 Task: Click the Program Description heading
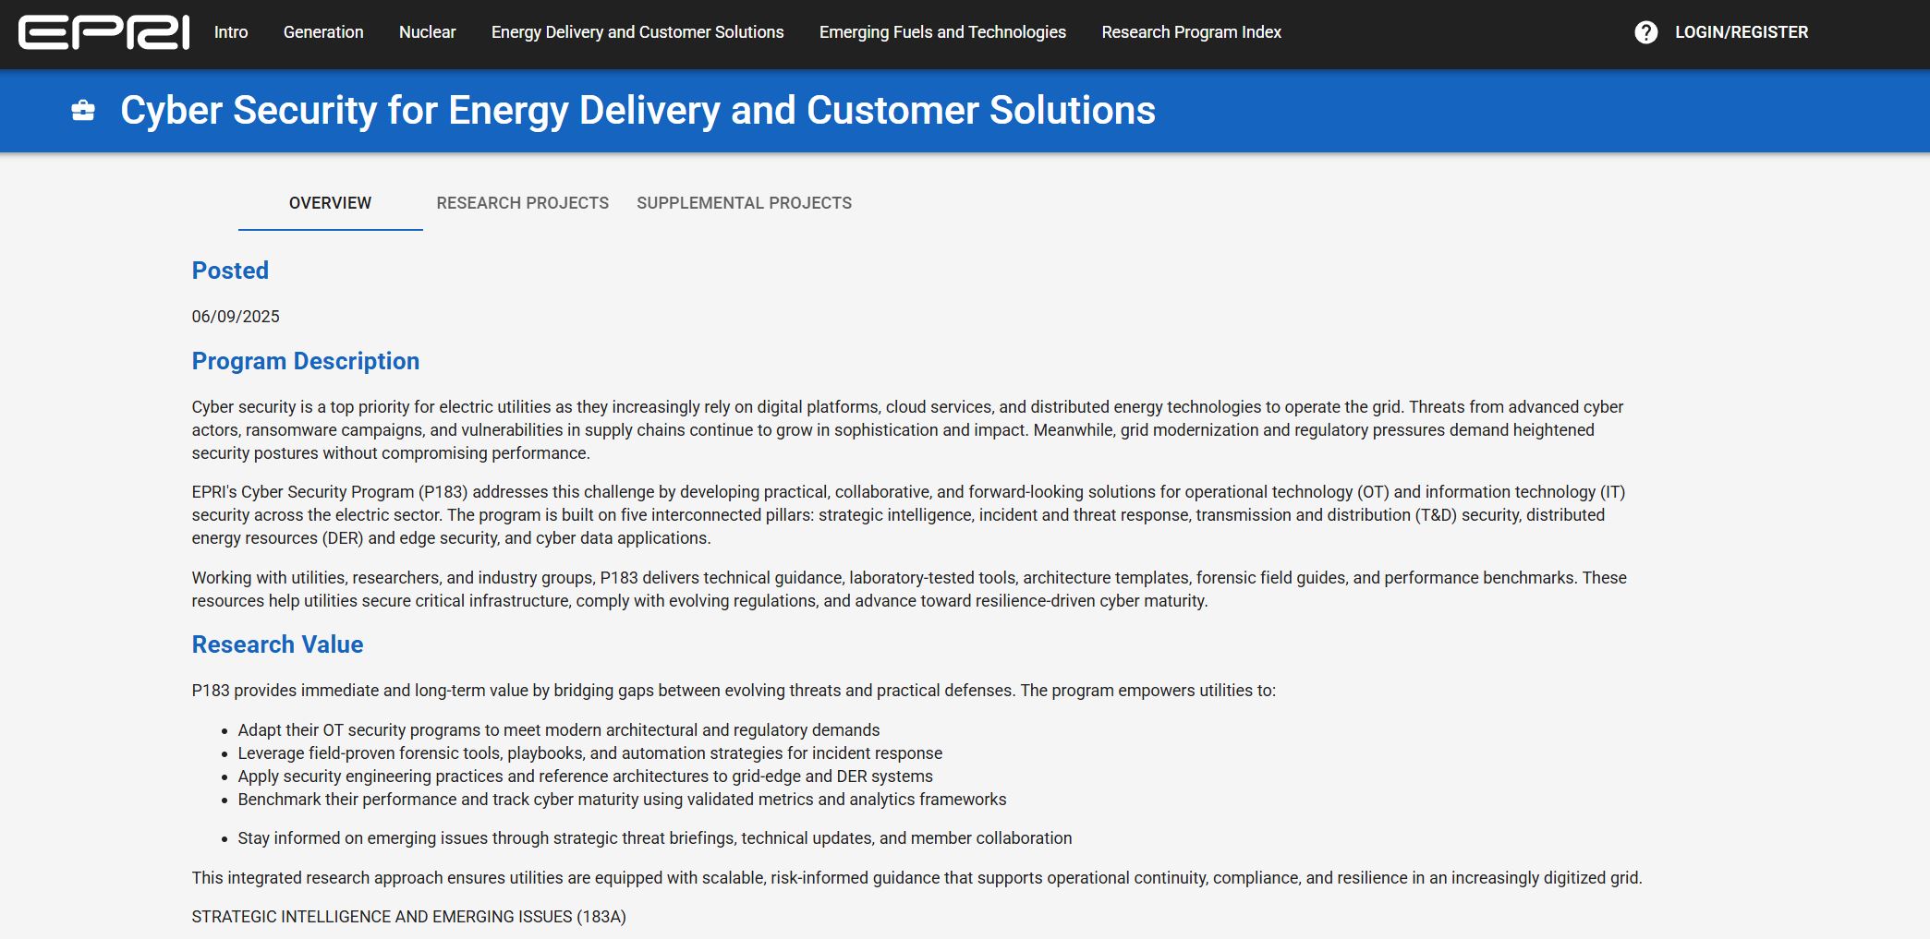point(306,361)
